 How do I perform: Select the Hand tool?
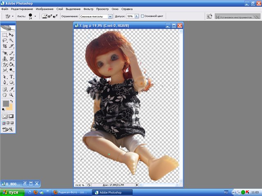[x=5, y=94]
